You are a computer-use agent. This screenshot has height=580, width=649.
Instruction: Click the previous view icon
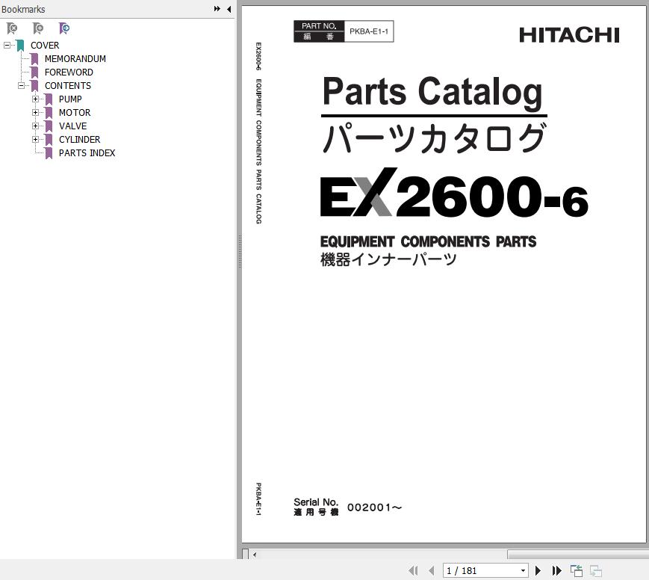[x=577, y=570]
